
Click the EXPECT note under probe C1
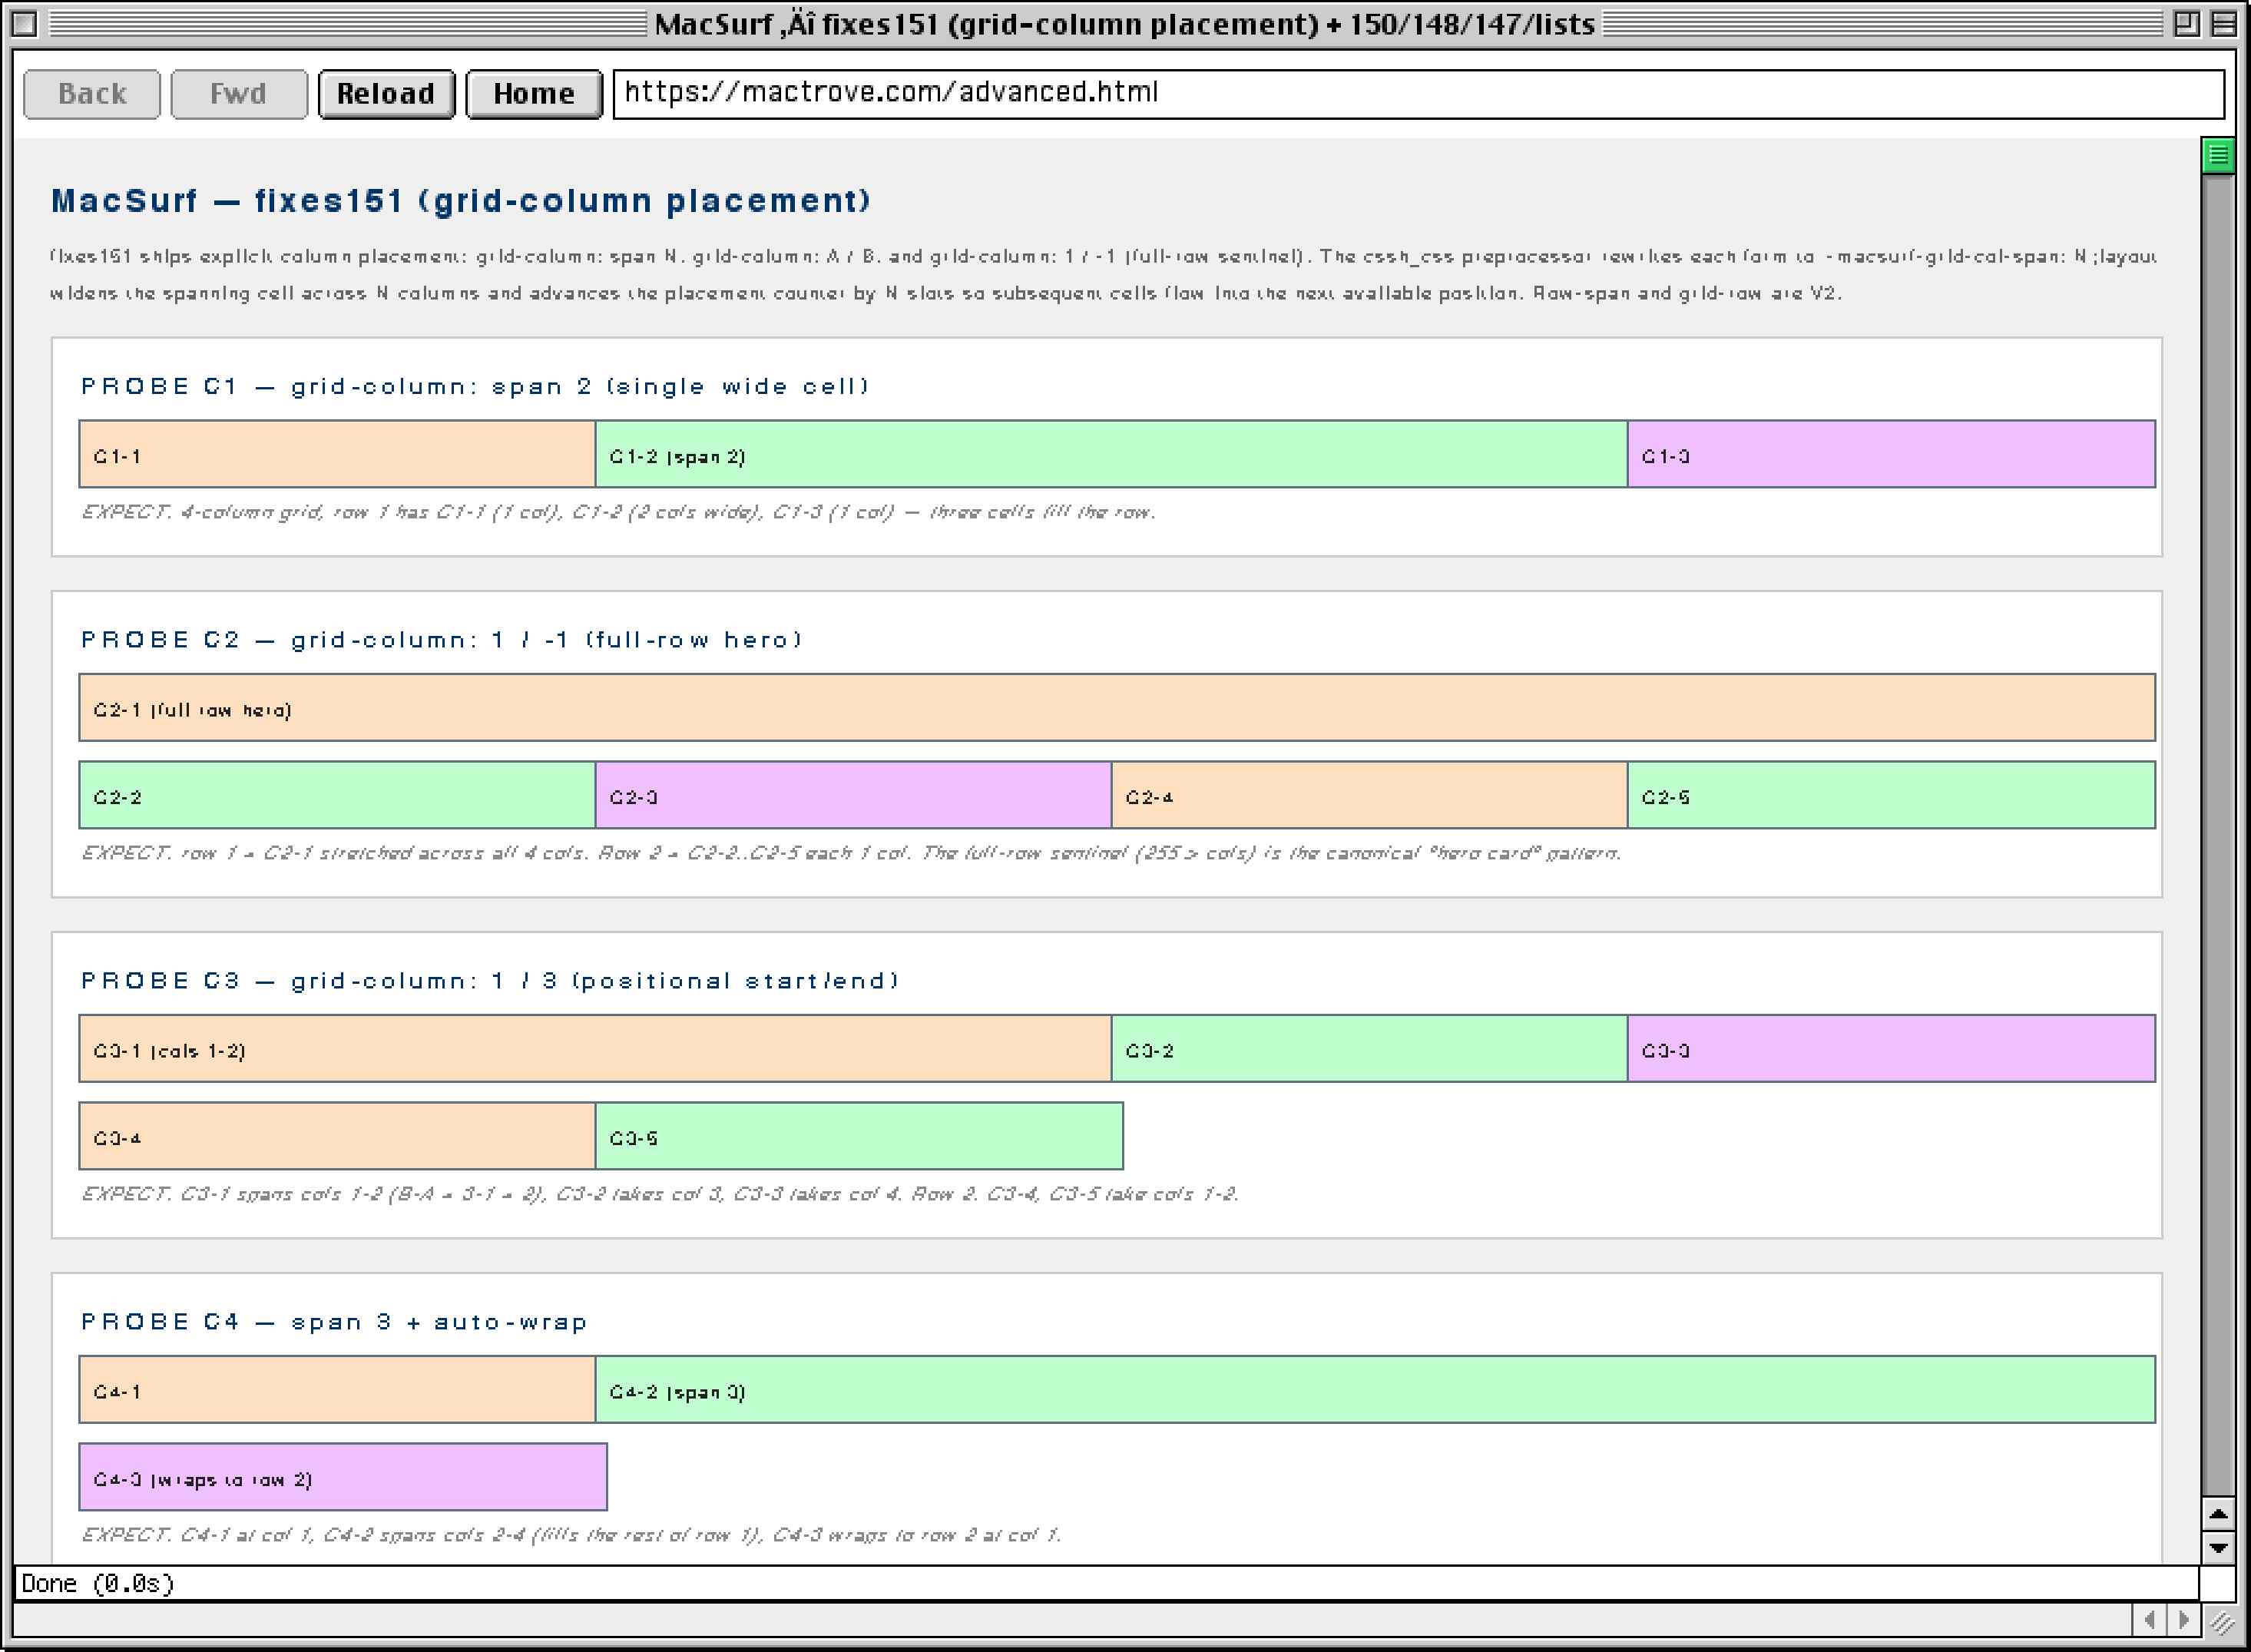click(618, 512)
